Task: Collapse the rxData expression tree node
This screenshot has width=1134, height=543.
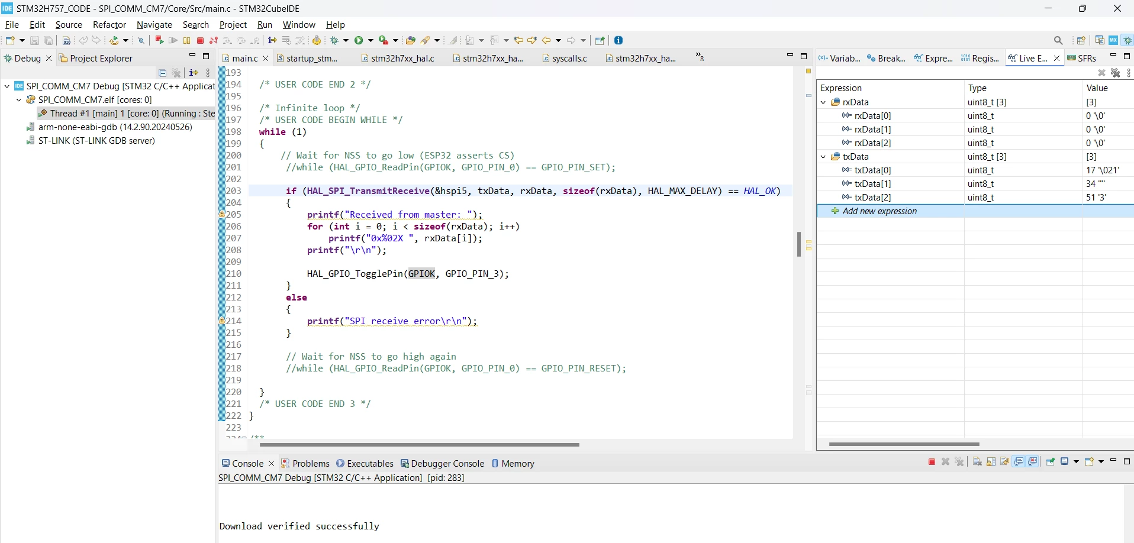Action: 823,102
